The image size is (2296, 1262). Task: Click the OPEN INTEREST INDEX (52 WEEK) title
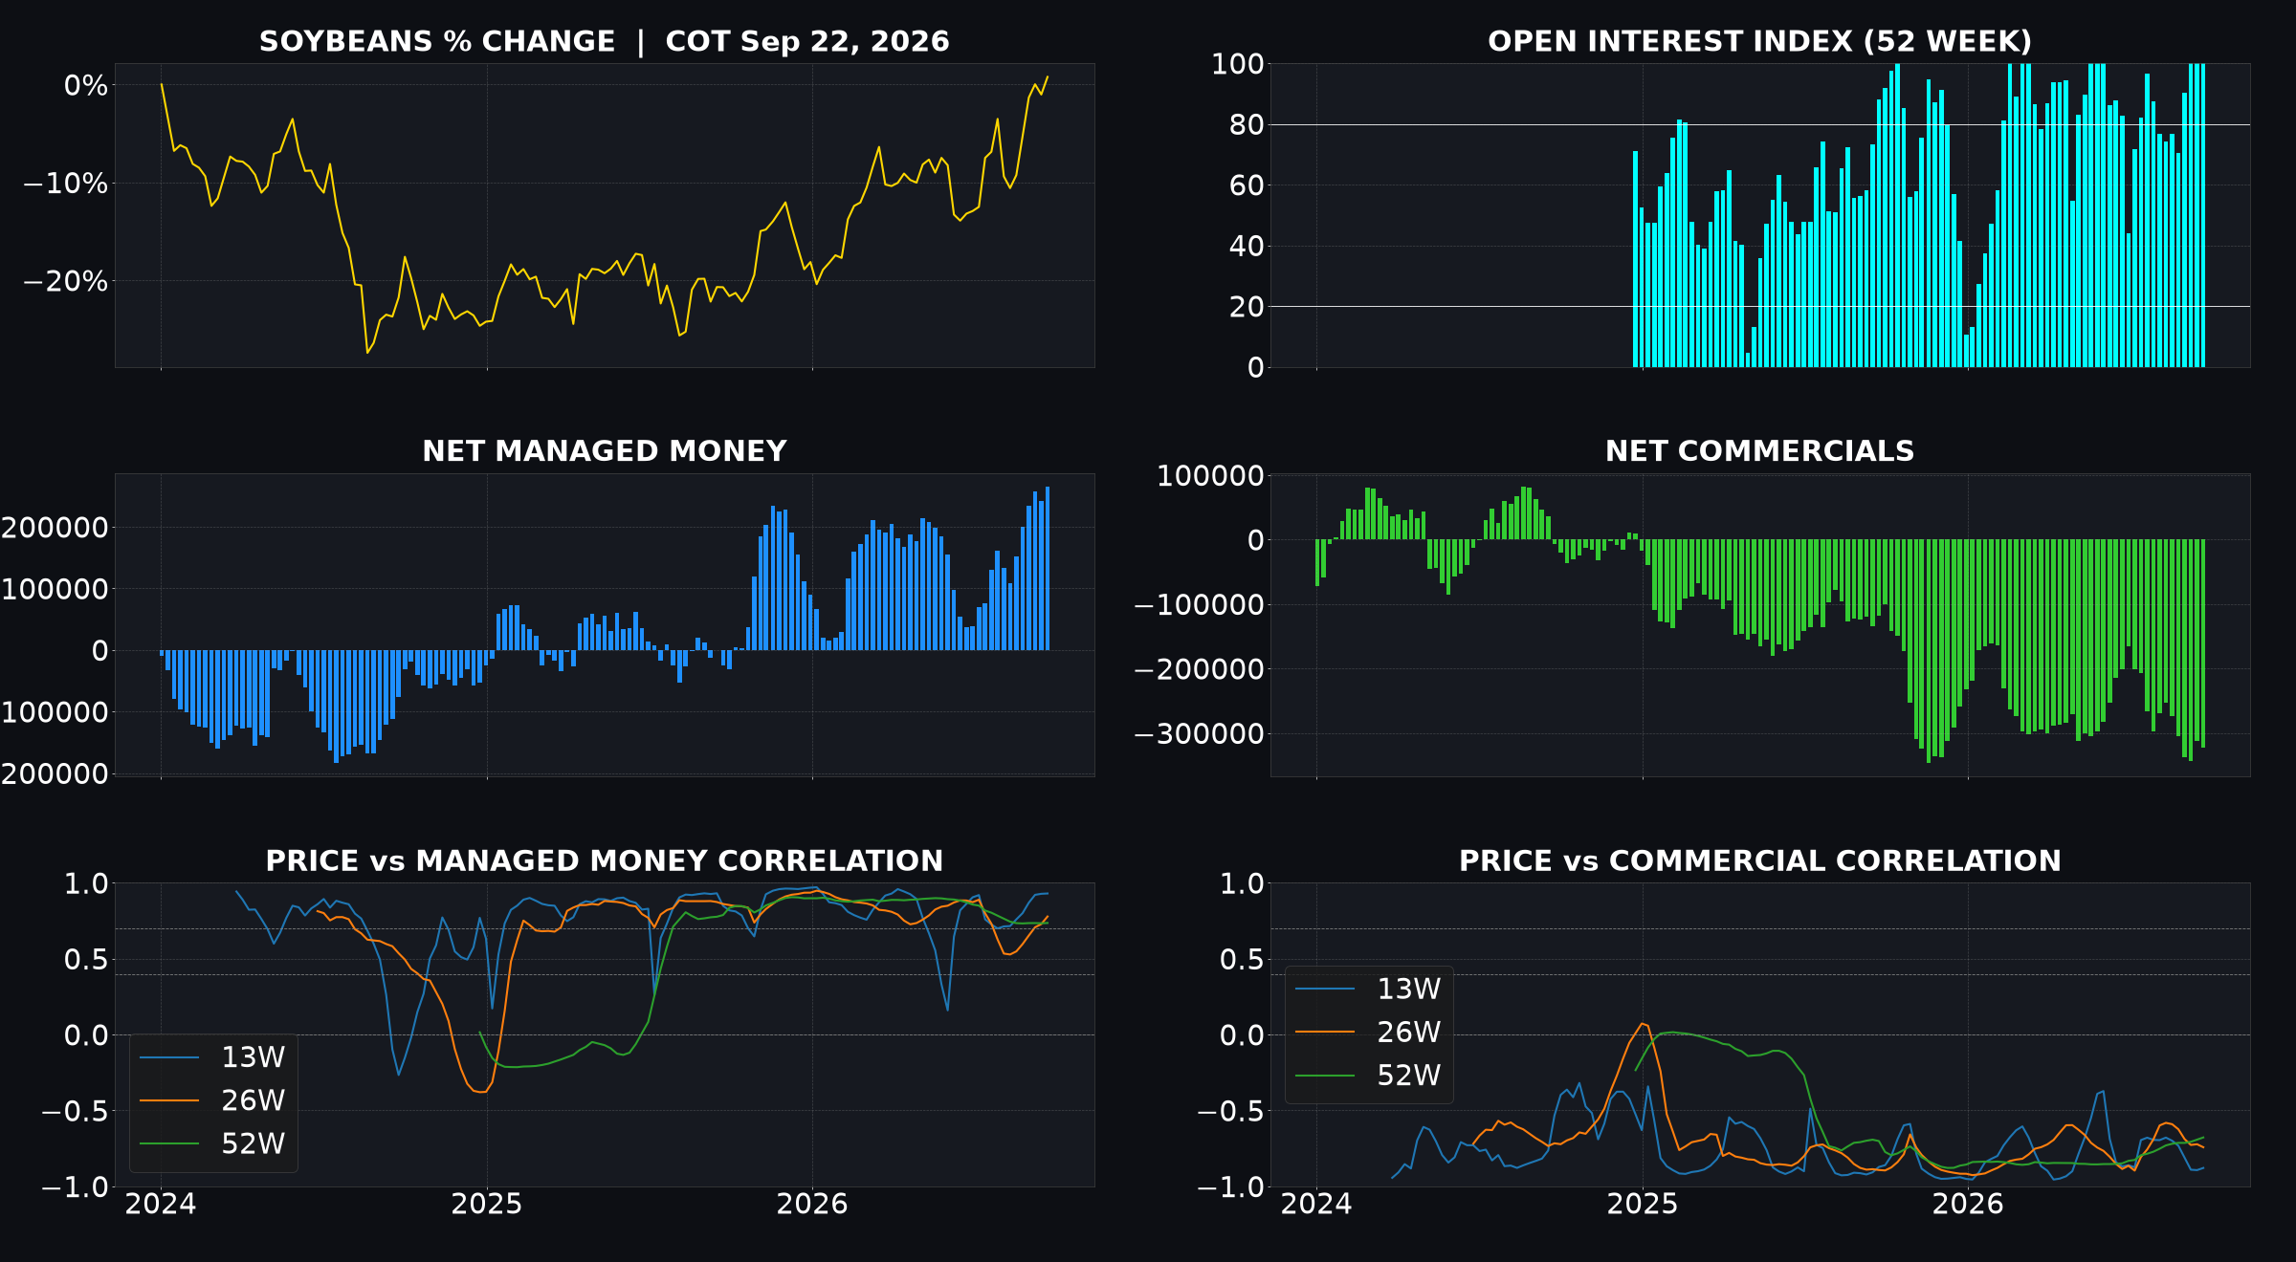click(x=1759, y=41)
